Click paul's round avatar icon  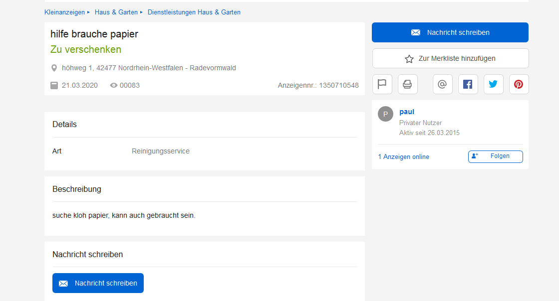pyautogui.click(x=385, y=114)
